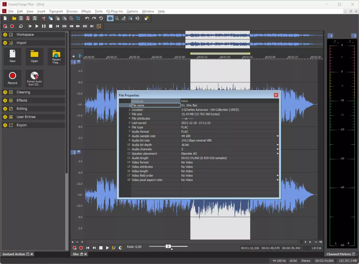Minimize channel 2 with its minus button
The width and height of the screenshot is (359, 264).
79,152
